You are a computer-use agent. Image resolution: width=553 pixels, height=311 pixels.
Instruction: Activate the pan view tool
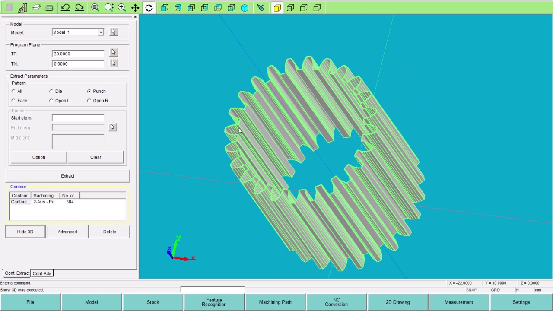point(135,7)
